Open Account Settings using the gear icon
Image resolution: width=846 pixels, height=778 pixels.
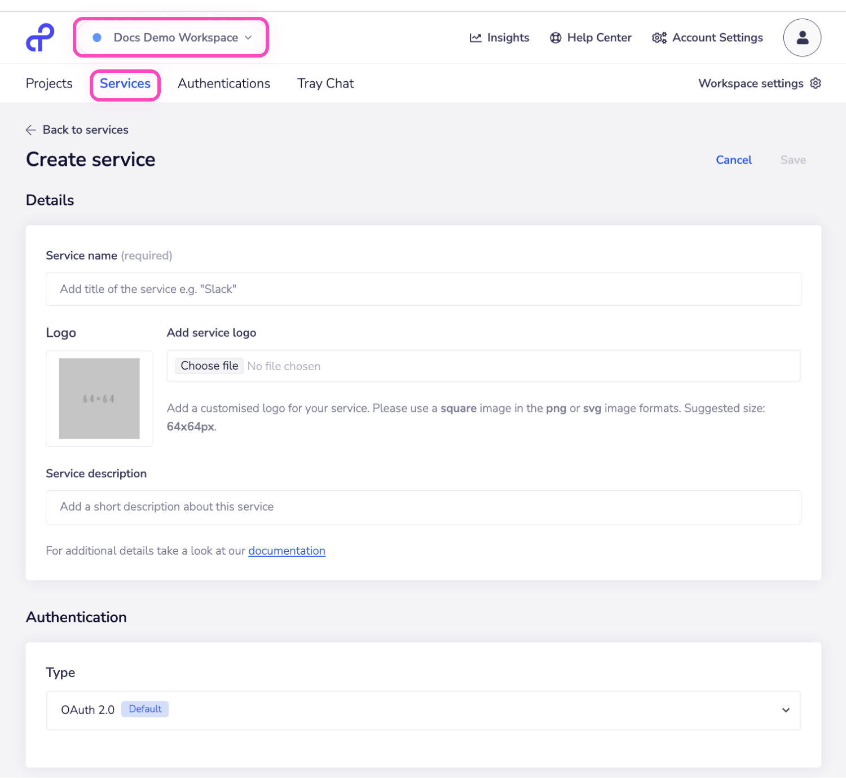[x=659, y=37]
